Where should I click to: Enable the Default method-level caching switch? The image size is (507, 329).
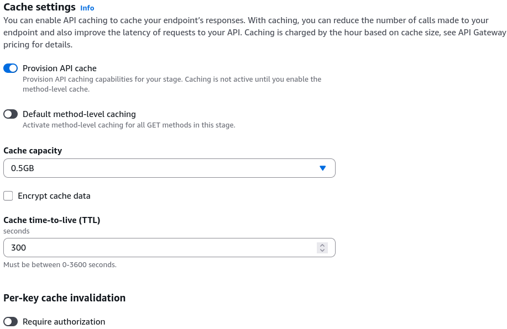tap(11, 114)
